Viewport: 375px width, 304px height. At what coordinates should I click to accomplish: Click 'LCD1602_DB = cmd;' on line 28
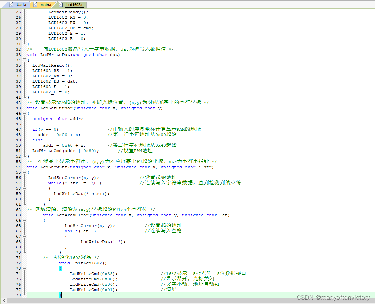coord(71,28)
